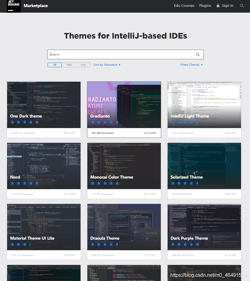
Task: Click '90 848 downloads' text
Action: pos(182,194)
